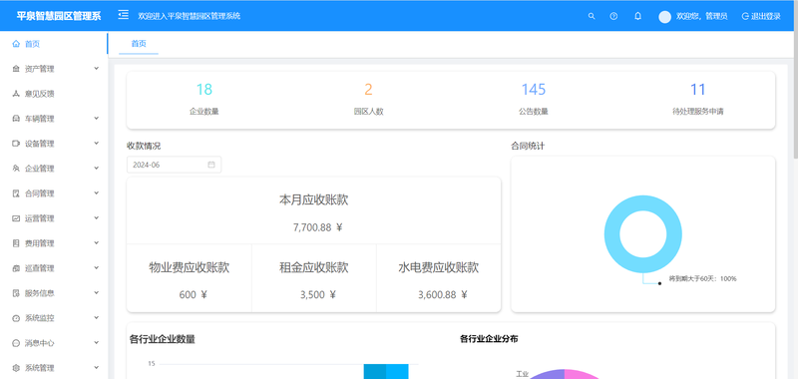The width and height of the screenshot is (798, 379).
Task: Click the 欢迎进入平泉智慧园区管理系统 header text
Action: click(x=190, y=16)
